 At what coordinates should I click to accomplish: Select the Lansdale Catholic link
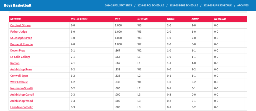21,107
